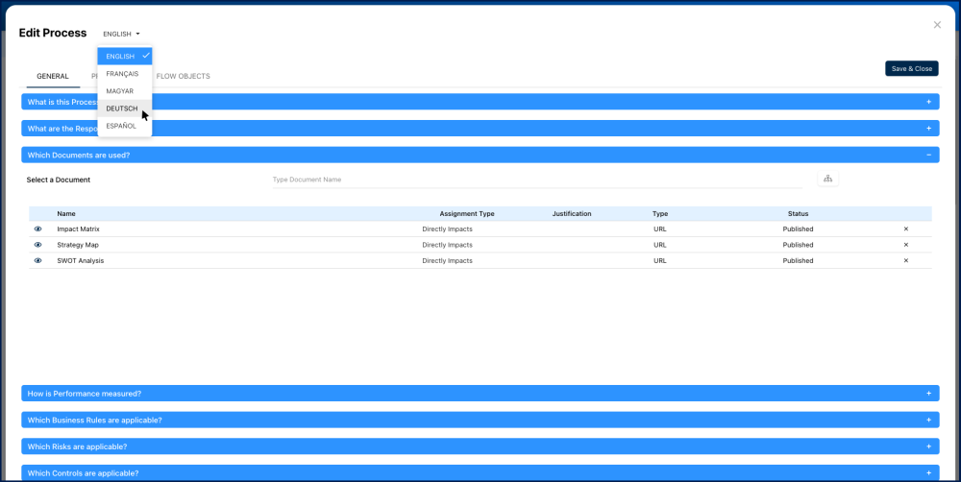Click the Select a Document label
This screenshot has height=482, width=961.
[59, 181]
